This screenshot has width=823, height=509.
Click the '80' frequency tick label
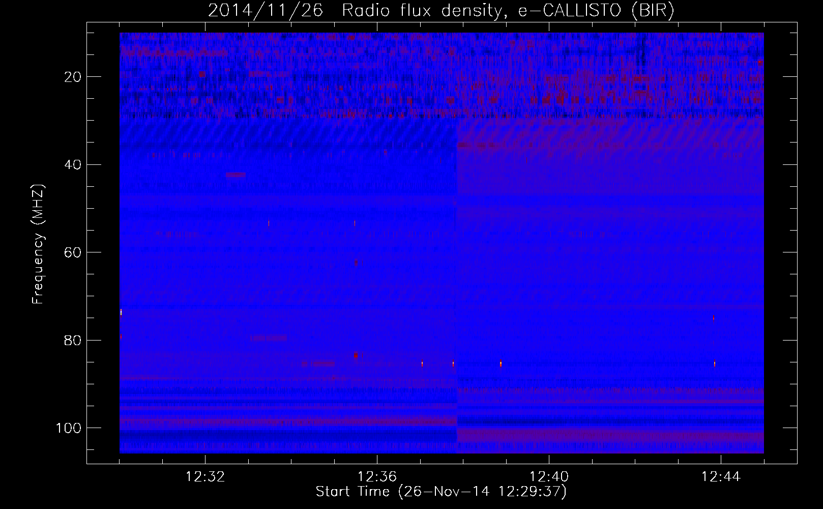(x=73, y=341)
